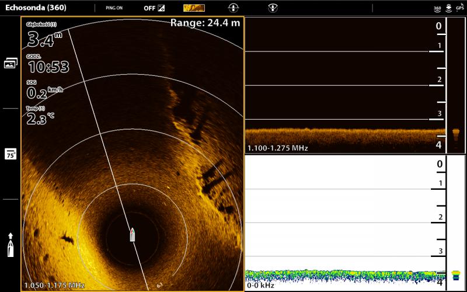This screenshot has height=292, width=467.
Task: Open the Echosonda (360) view title
Action: click(x=36, y=8)
